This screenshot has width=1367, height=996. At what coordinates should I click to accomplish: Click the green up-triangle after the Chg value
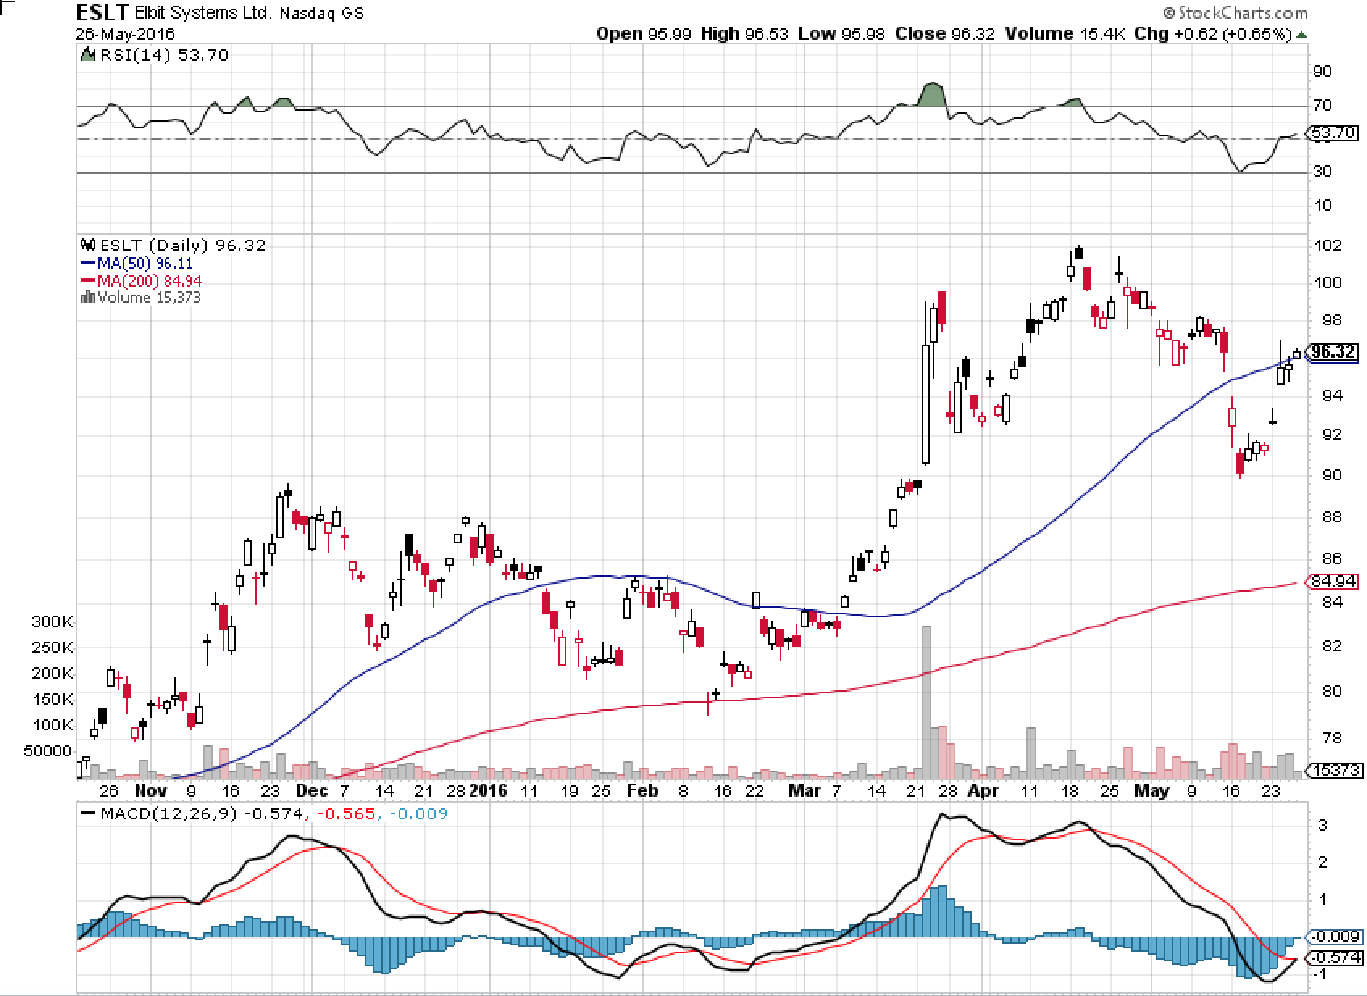click(1302, 35)
